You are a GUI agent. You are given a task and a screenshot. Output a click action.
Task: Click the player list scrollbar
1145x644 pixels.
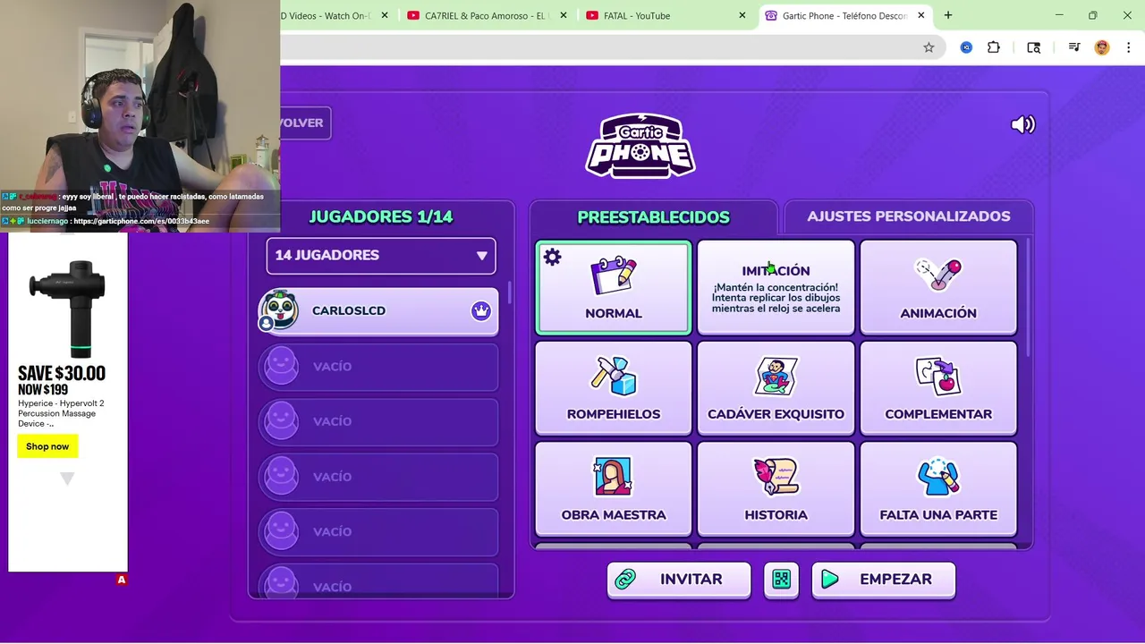pos(510,292)
